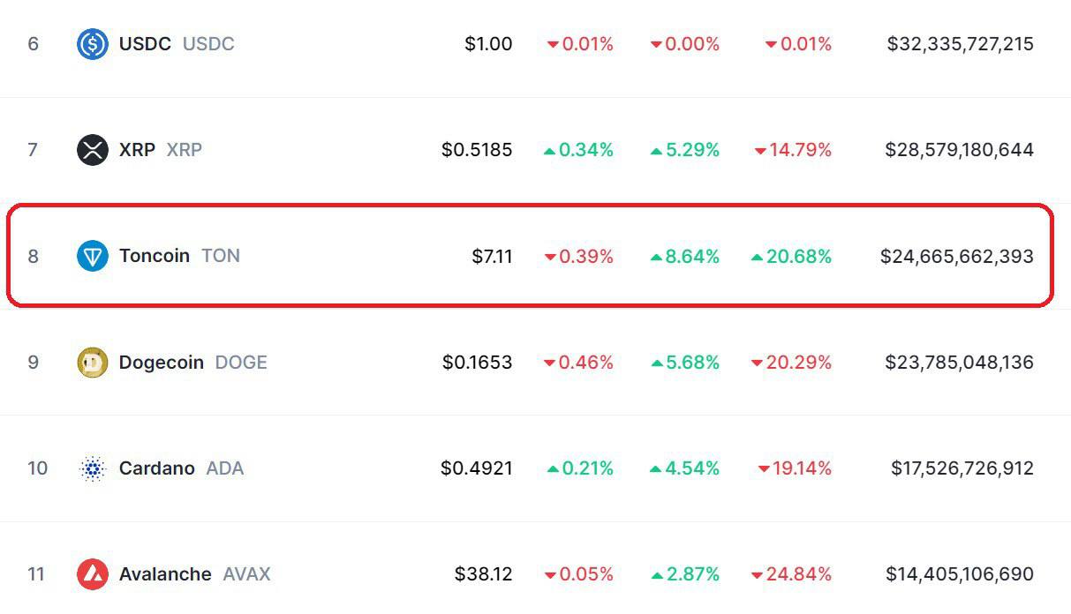Click the XRP coin logo icon

tap(93, 149)
